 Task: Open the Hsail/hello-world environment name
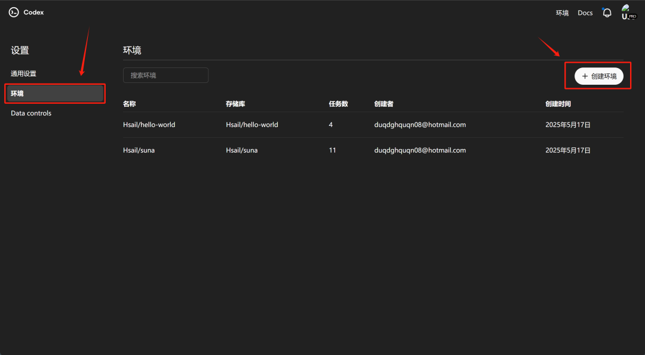coord(149,125)
